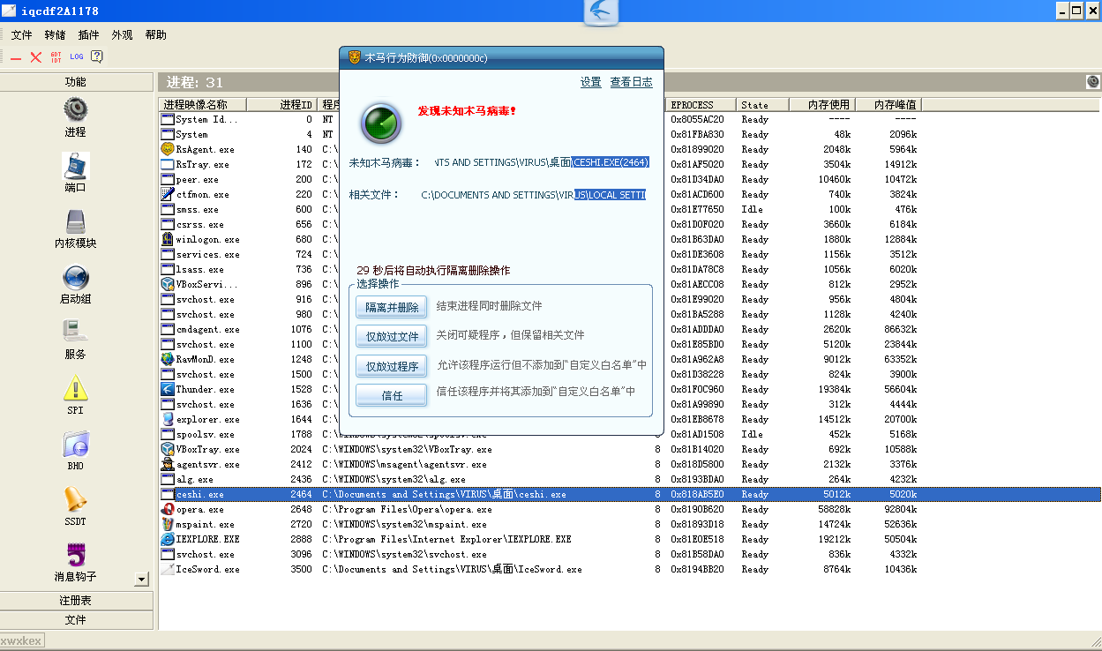
Task: Sort by 进程ID column header
Action: coord(282,104)
